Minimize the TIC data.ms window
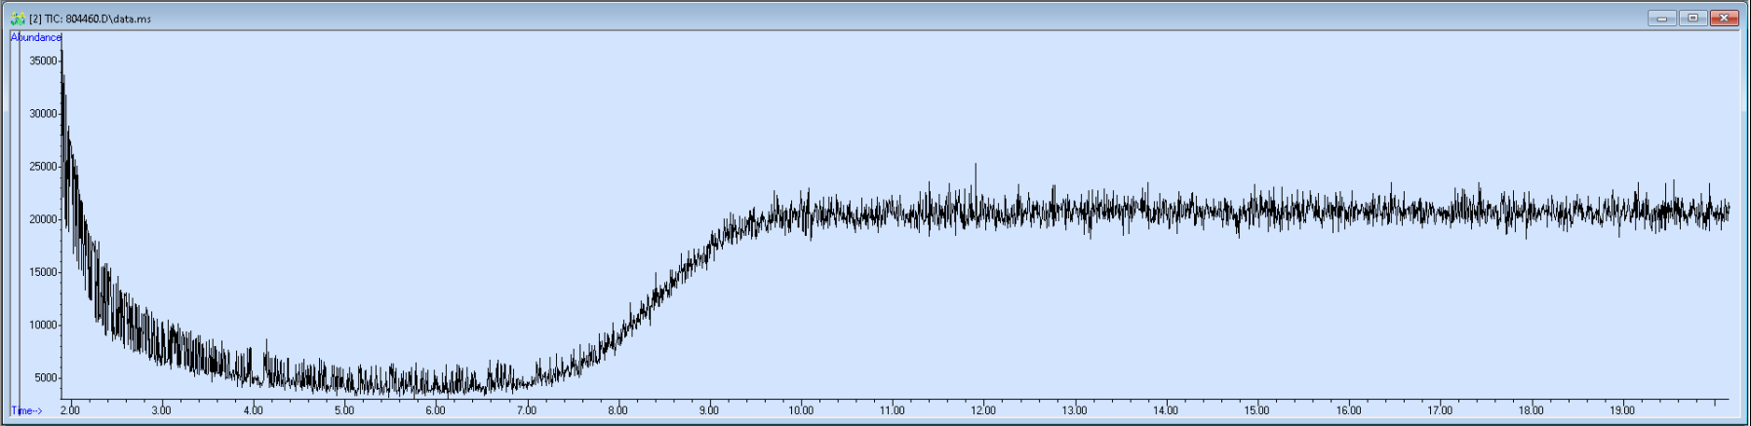The width and height of the screenshot is (1751, 426). [1661, 18]
